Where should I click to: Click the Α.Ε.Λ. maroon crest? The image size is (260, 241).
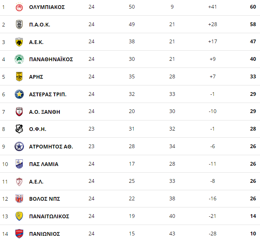point(19,182)
